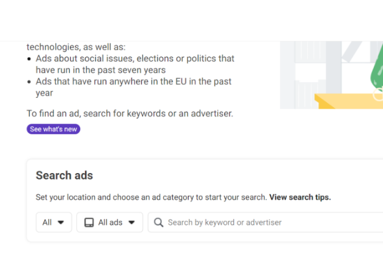Click the magnifying glass search icon

tap(159, 222)
